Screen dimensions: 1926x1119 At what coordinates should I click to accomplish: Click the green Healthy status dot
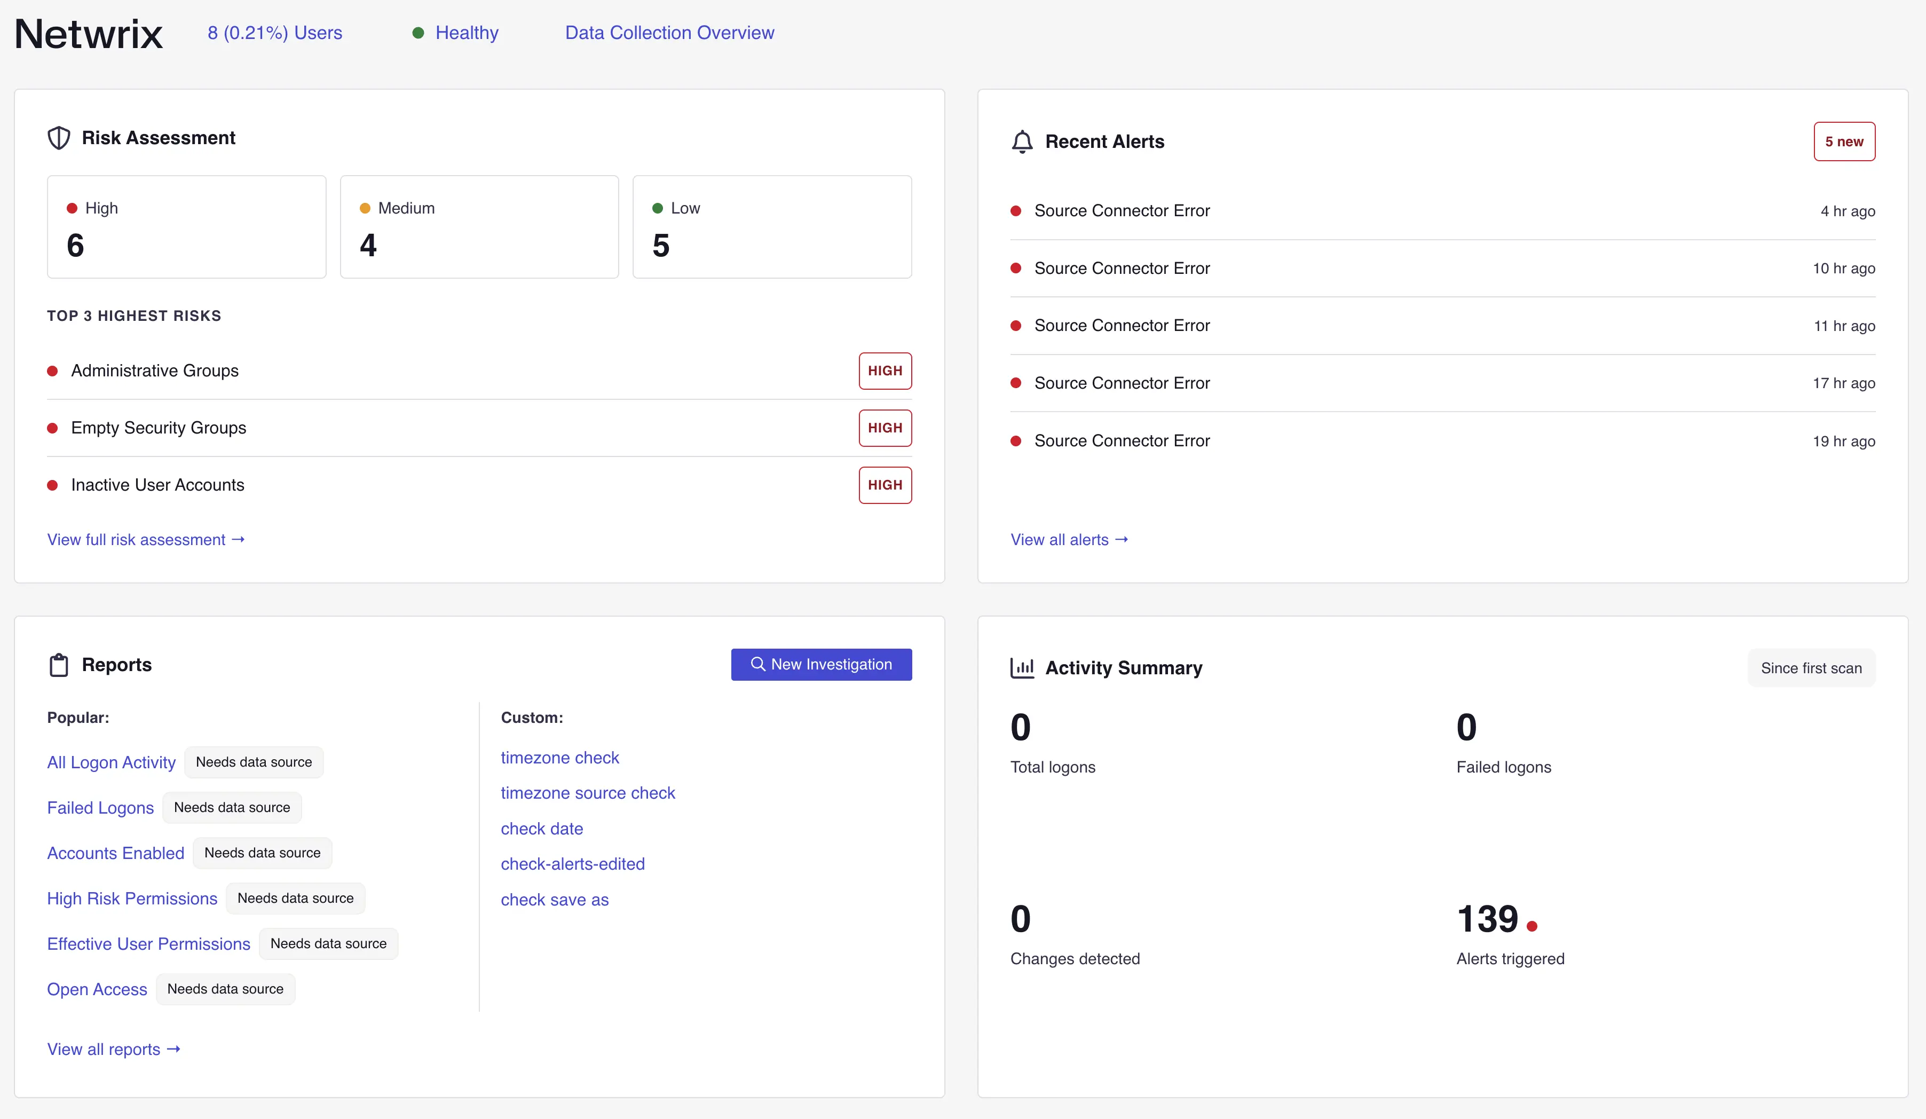(418, 33)
